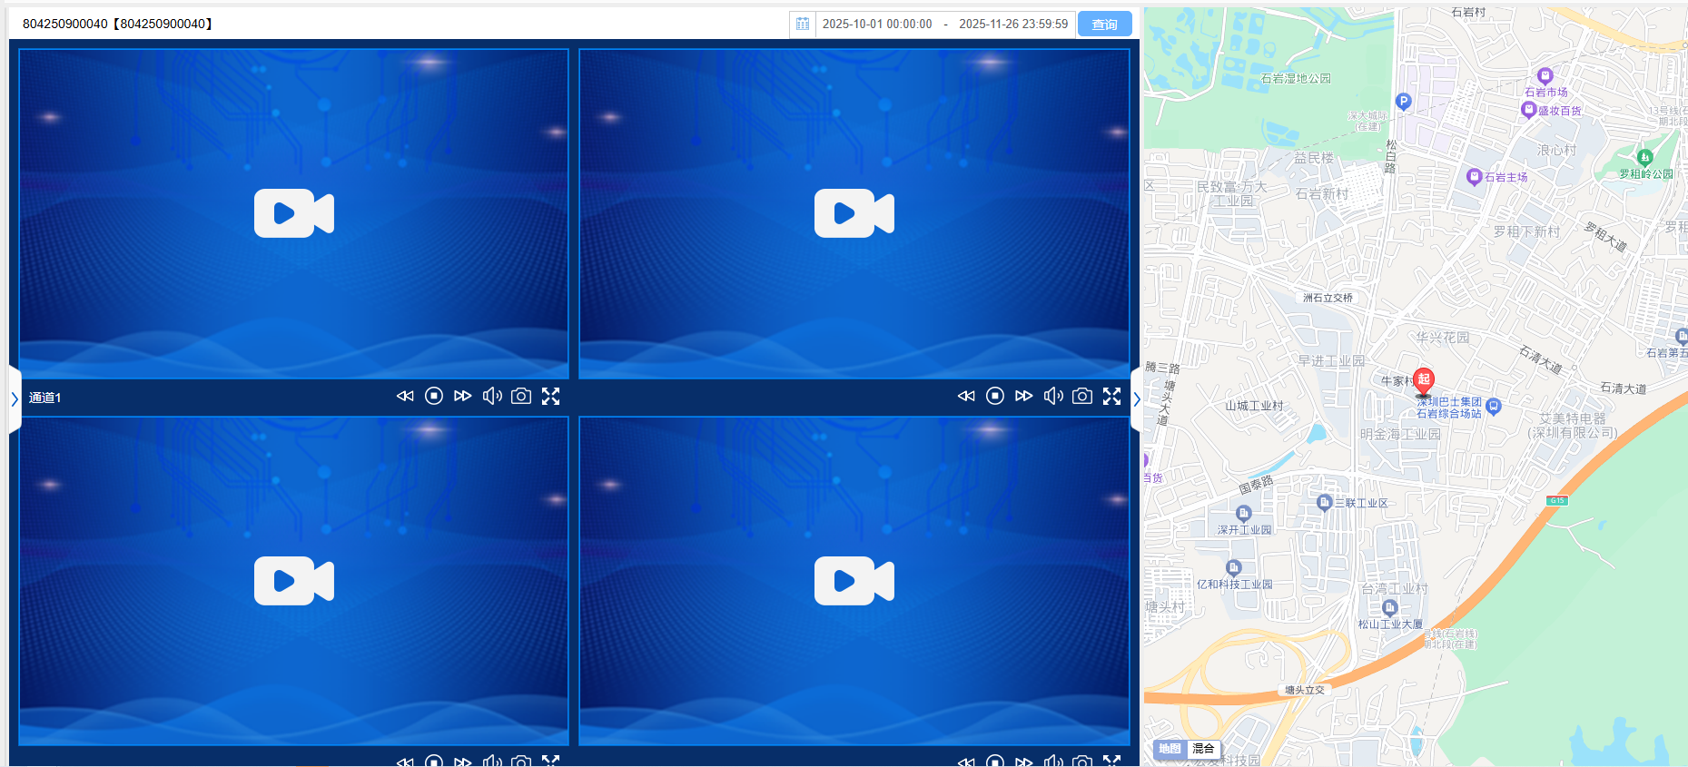Maximize the top-right video pane
The height and width of the screenshot is (767, 1688).
(x=1112, y=396)
